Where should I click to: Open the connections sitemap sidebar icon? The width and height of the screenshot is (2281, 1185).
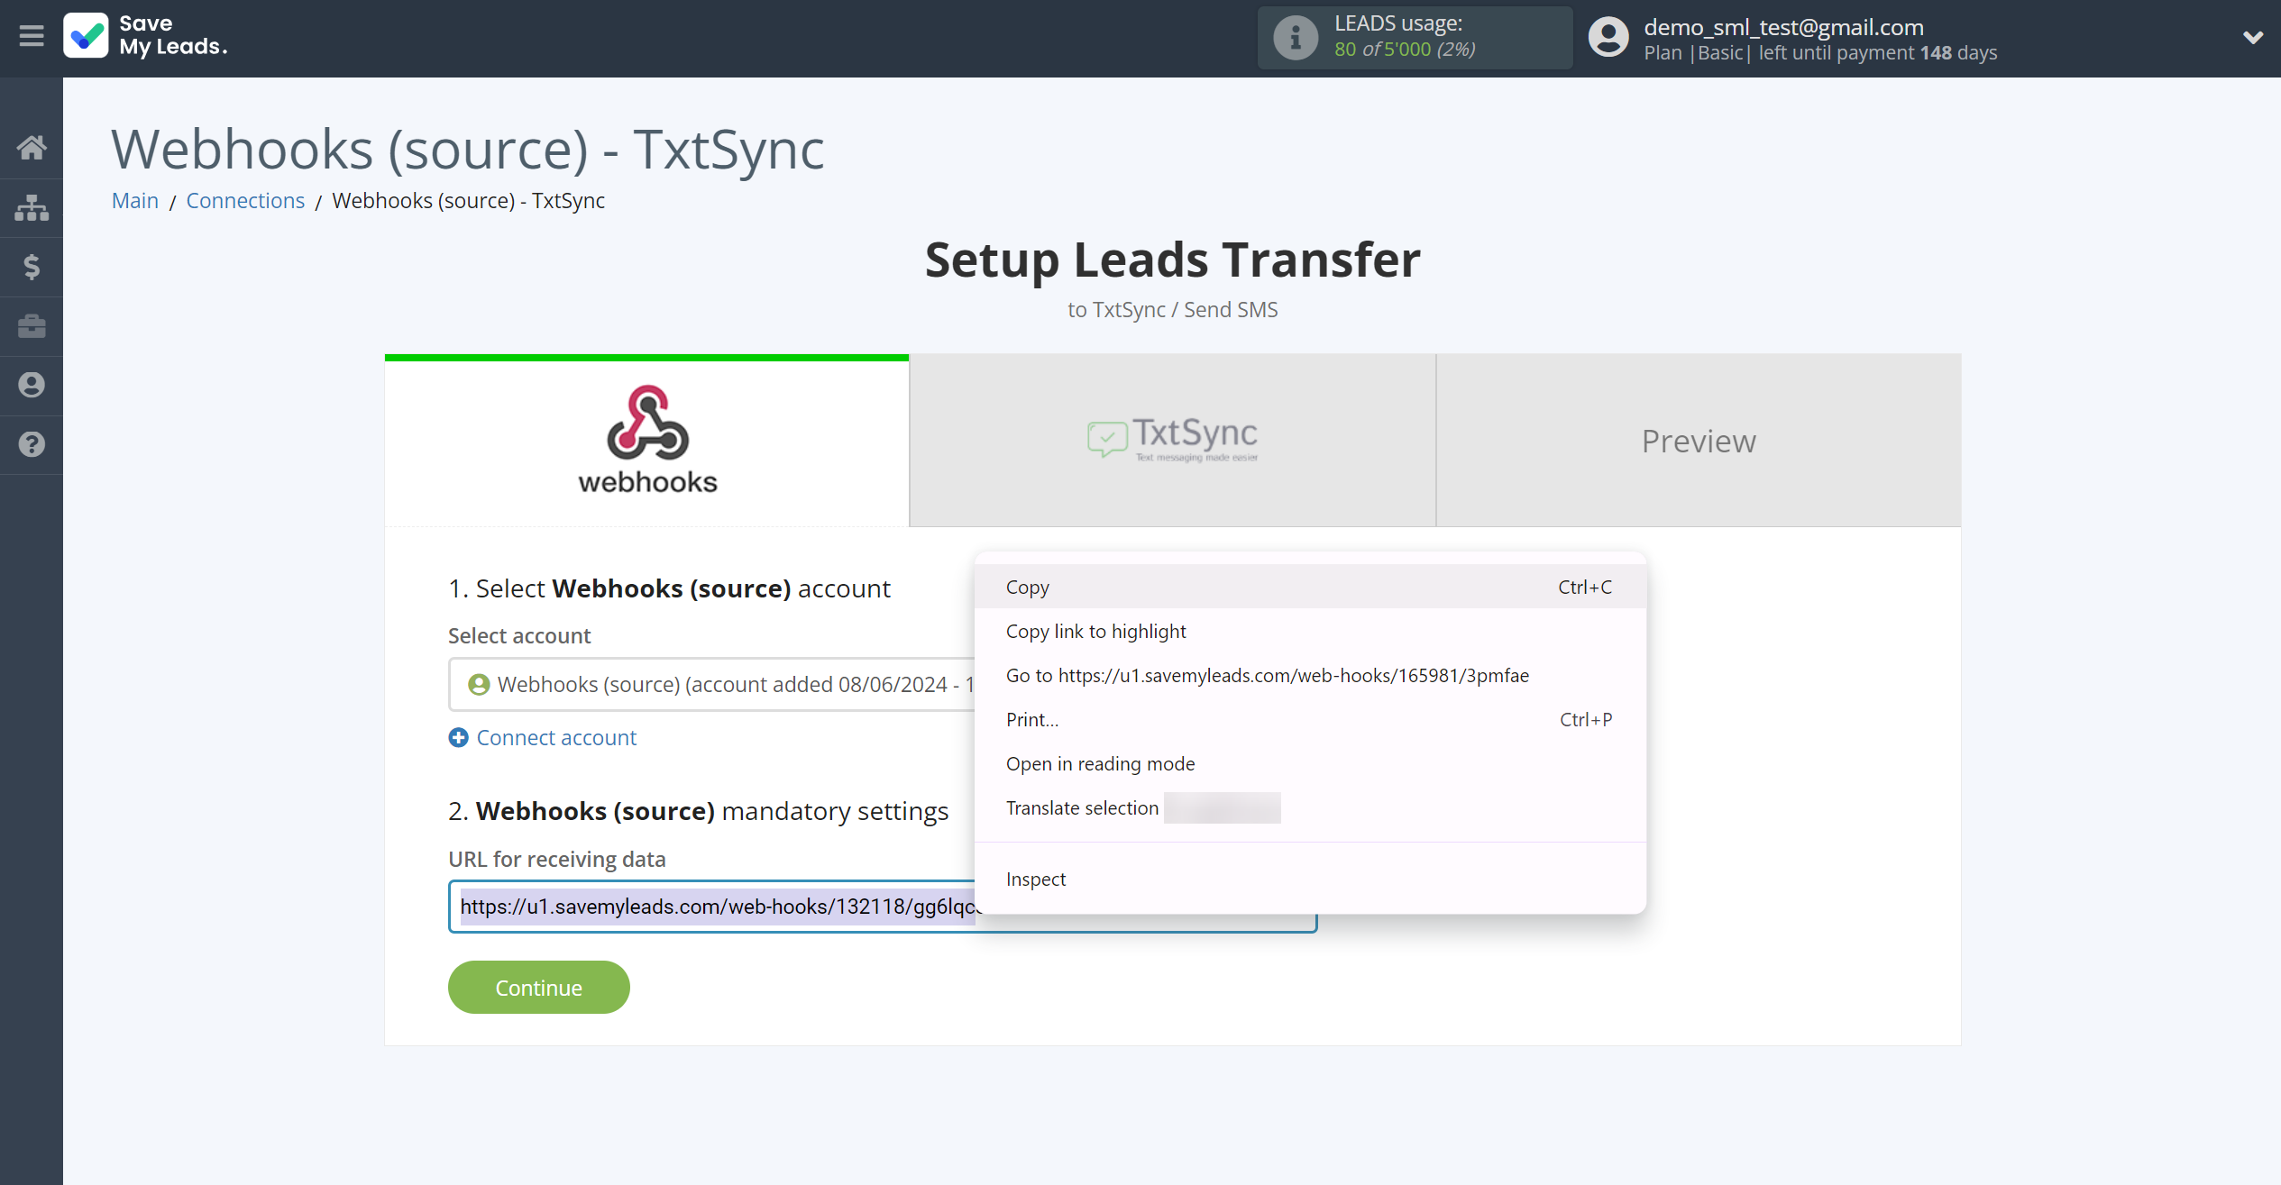[x=32, y=207]
